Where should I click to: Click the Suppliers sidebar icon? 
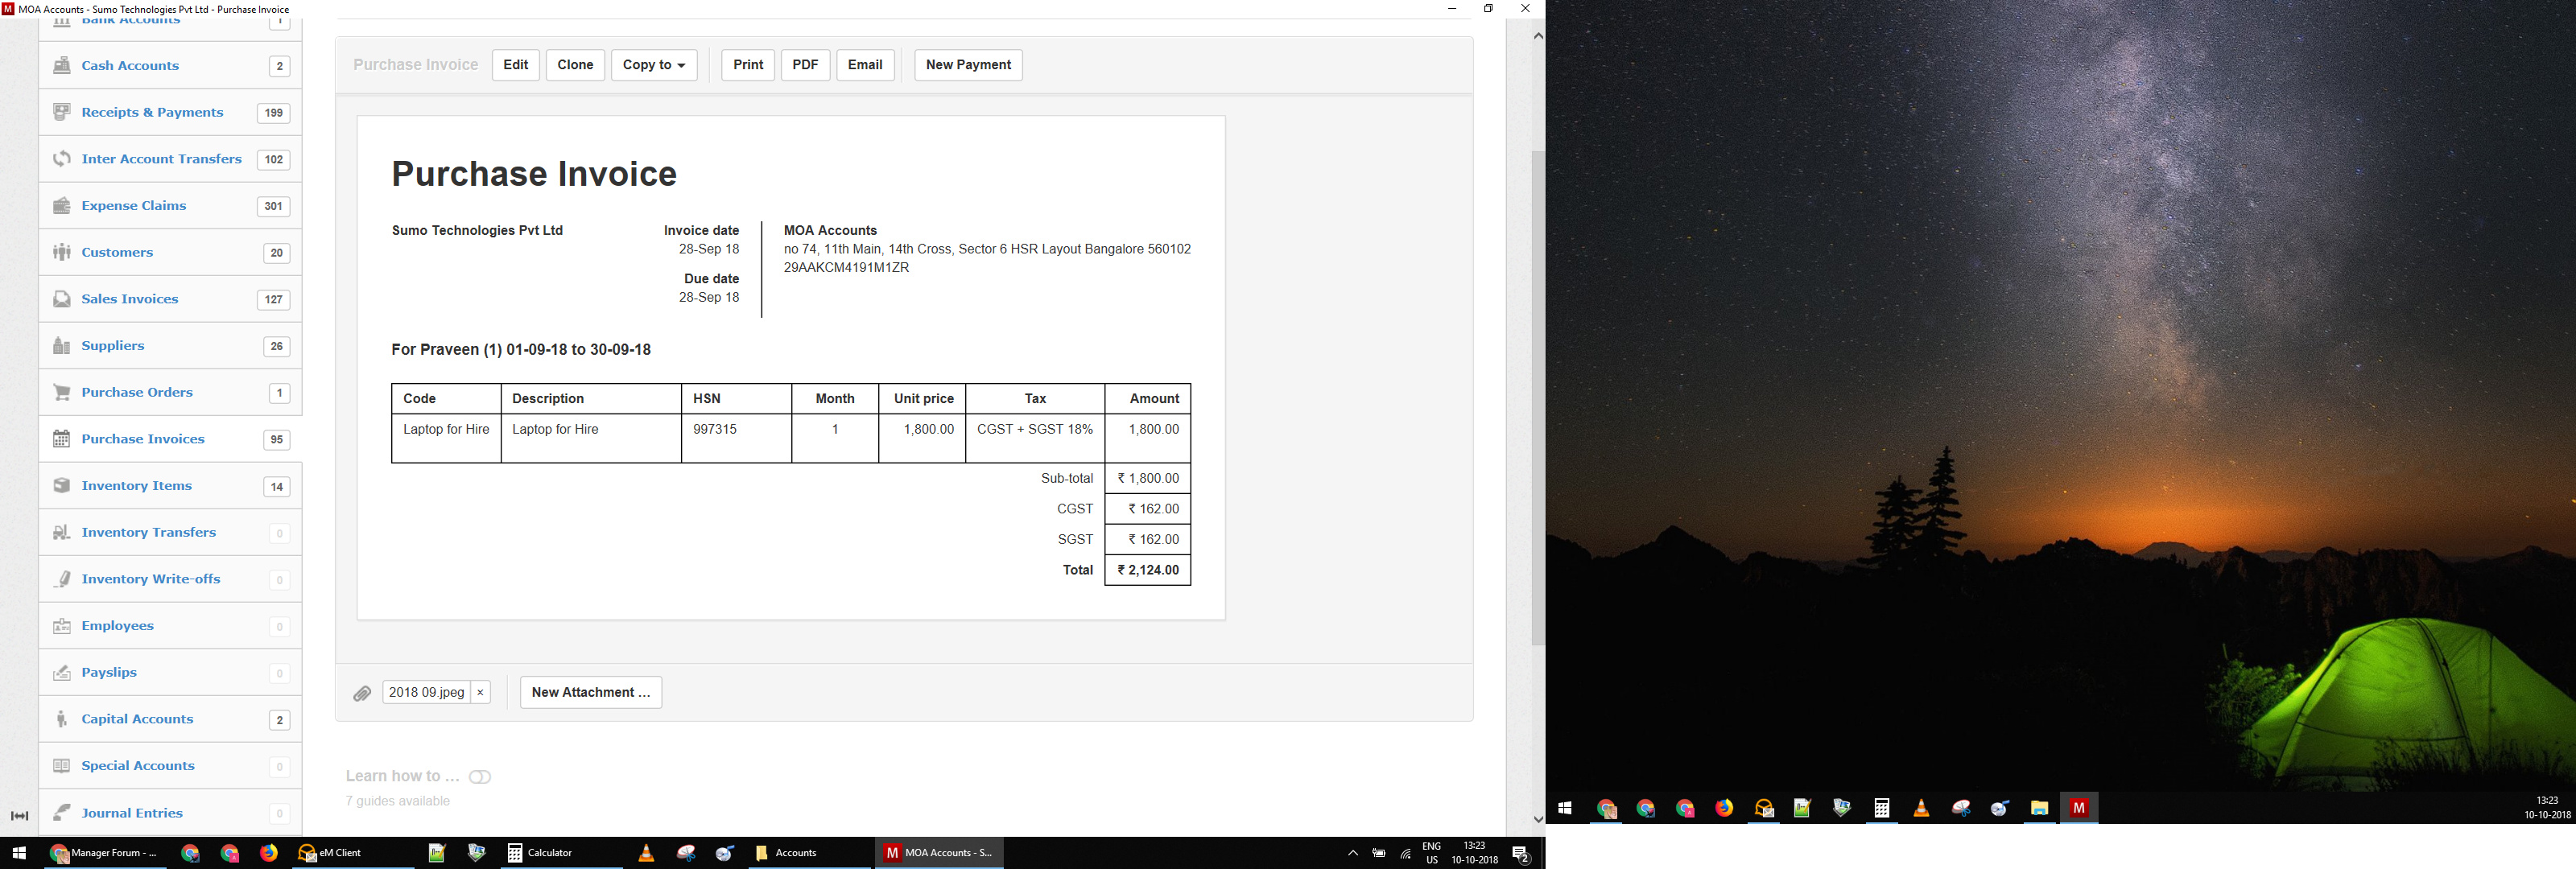click(62, 346)
